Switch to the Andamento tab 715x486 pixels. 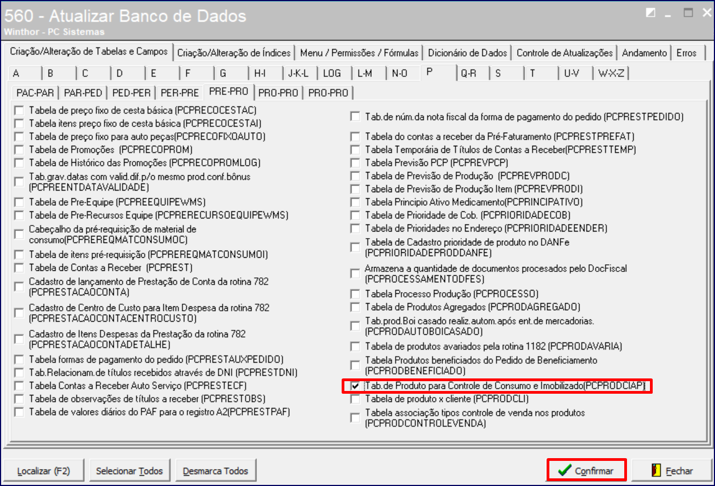coord(644,53)
